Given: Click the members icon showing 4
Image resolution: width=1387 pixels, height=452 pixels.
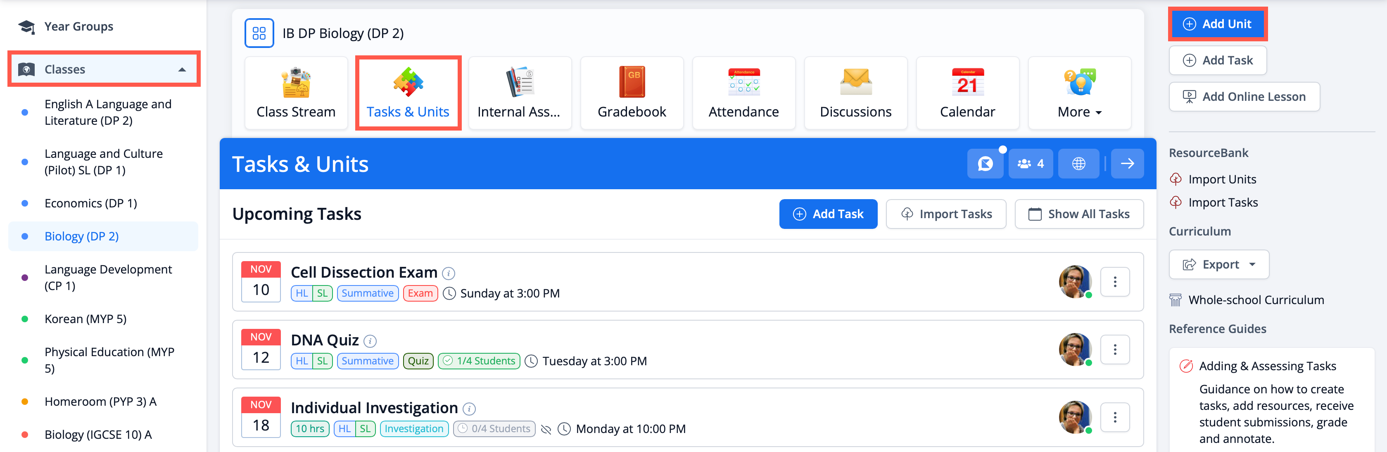Looking at the screenshot, I should [1030, 164].
